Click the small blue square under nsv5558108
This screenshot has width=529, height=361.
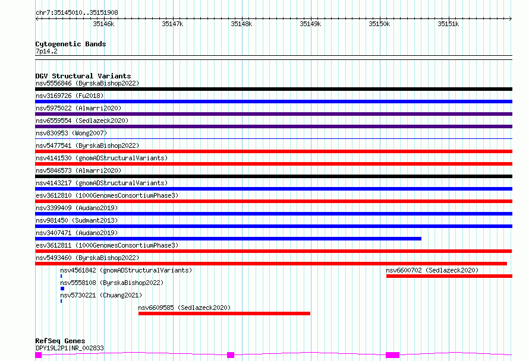pyautogui.click(x=62, y=289)
